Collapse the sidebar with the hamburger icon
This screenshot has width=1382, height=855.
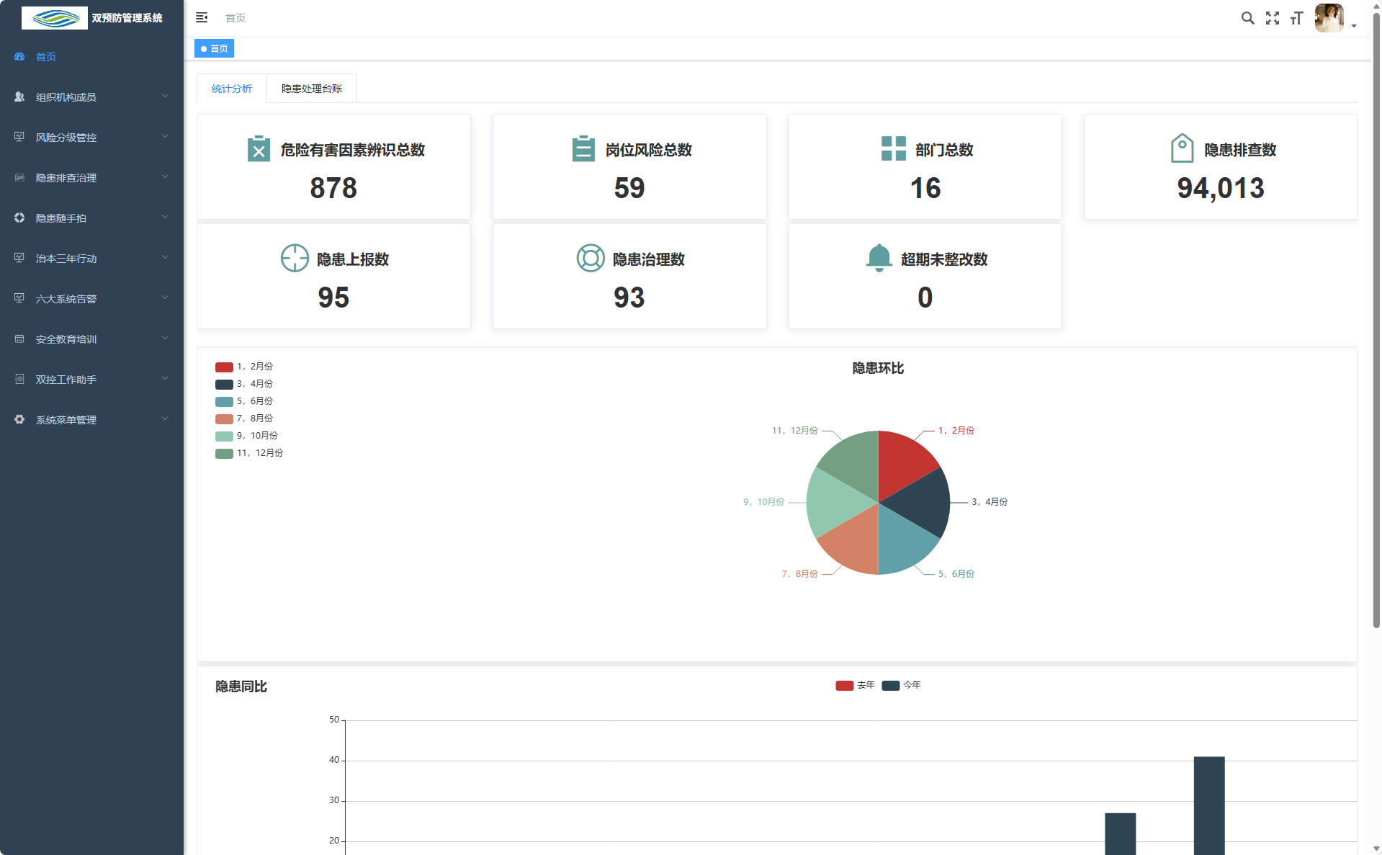[202, 17]
